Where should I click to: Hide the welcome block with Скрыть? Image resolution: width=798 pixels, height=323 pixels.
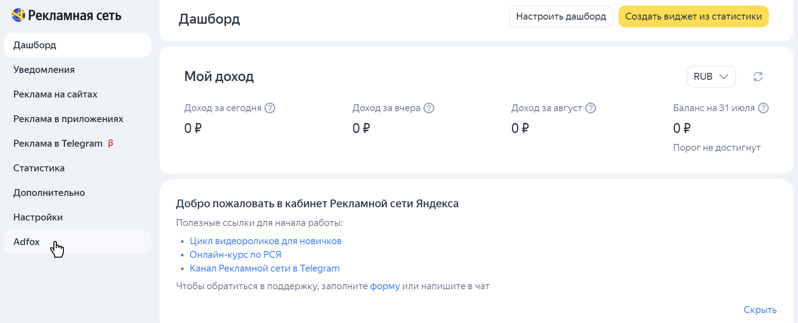click(760, 310)
